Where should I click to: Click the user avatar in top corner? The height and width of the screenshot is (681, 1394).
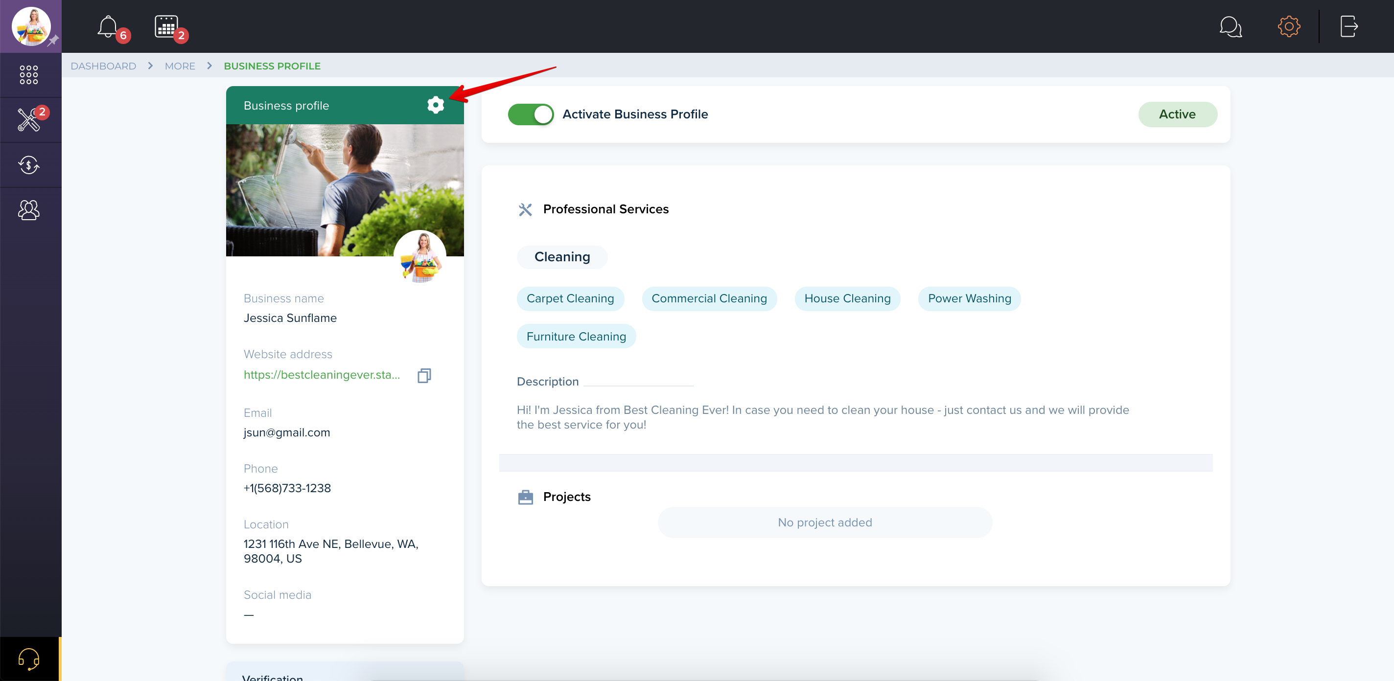[31, 26]
